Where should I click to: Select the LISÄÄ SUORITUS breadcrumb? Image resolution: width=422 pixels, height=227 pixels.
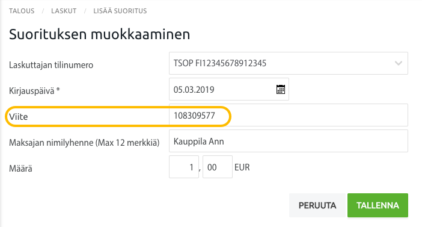(120, 11)
